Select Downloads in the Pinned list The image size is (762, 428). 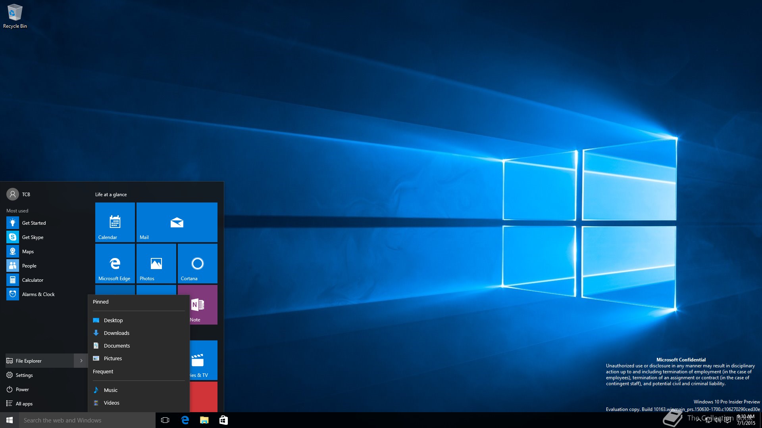[x=139, y=333]
